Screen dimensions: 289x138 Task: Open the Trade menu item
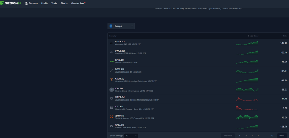pyautogui.click(x=54, y=3)
